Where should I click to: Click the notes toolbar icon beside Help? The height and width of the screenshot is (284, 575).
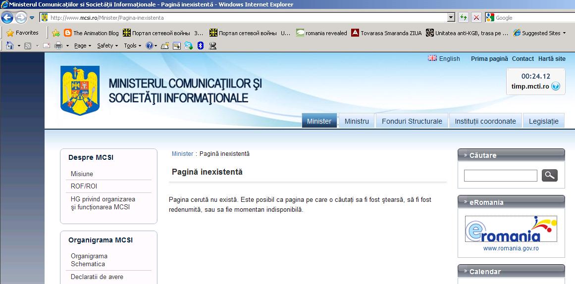pyautogui.click(x=164, y=46)
